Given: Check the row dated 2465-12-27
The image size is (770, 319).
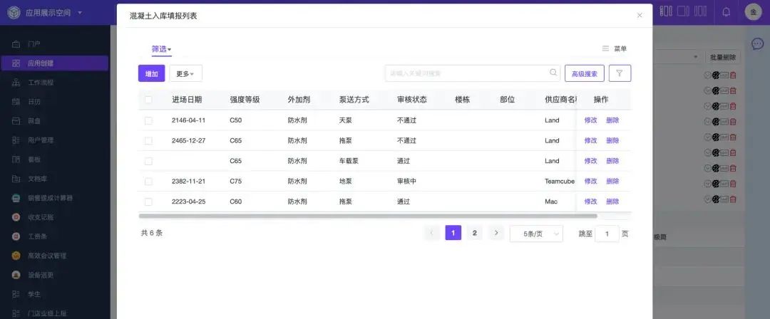Looking at the screenshot, I should (148, 140).
